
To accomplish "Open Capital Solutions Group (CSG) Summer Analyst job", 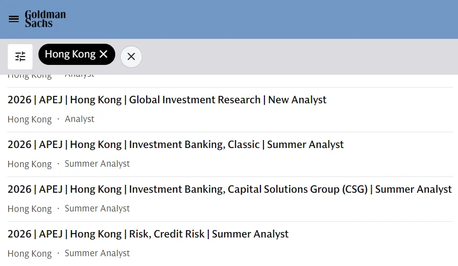I will click(x=229, y=189).
